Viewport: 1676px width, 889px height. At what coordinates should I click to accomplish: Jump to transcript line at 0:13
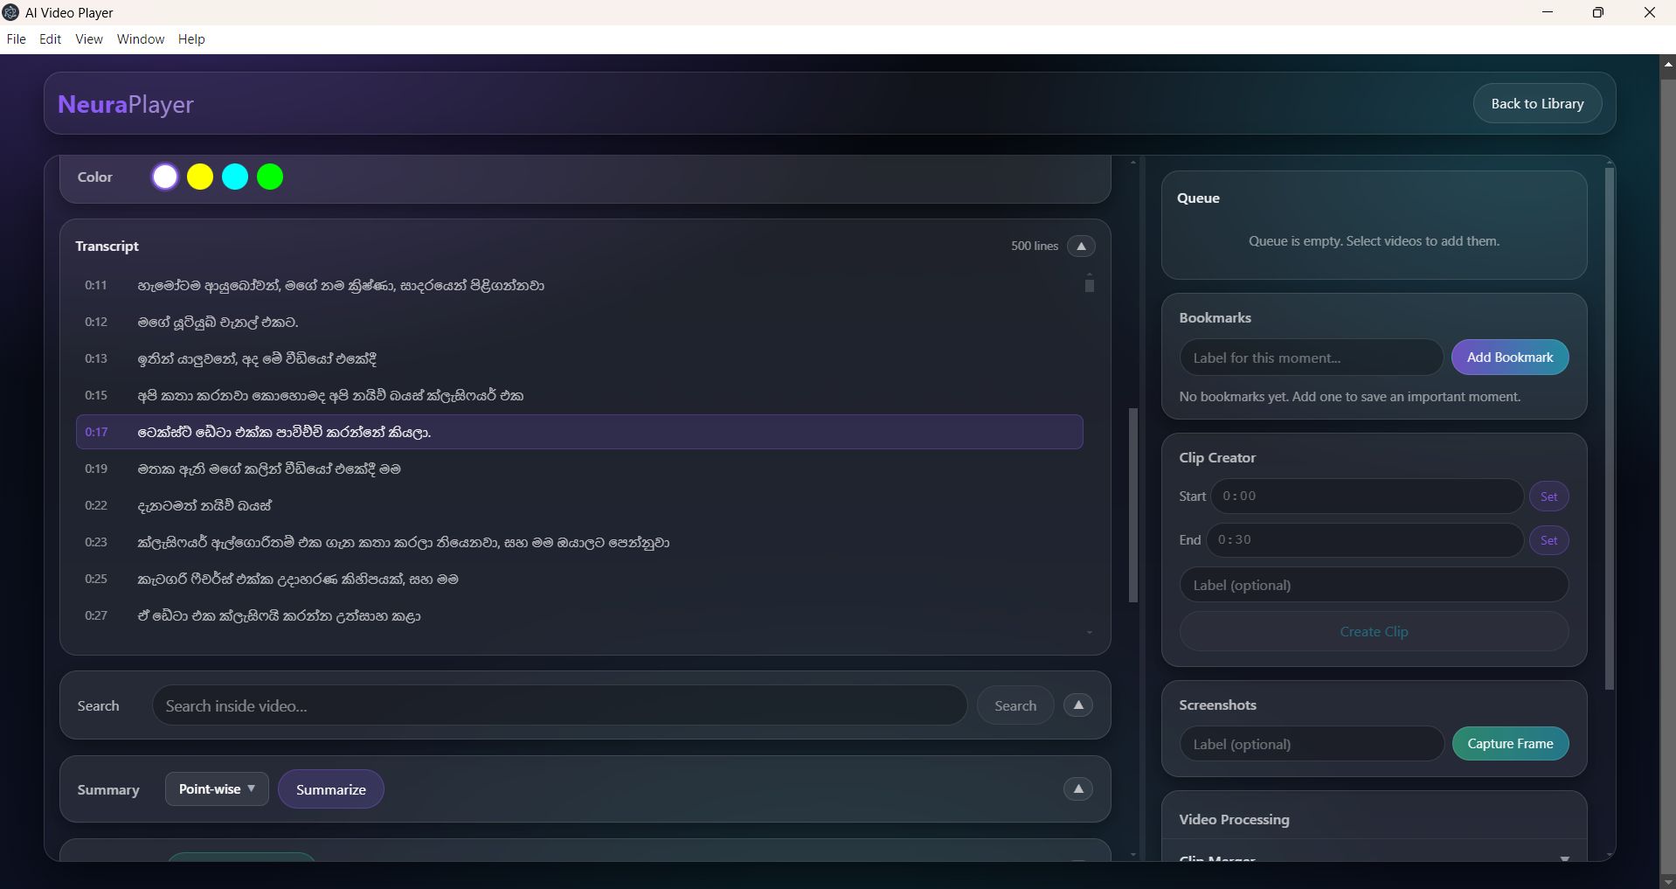(579, 359)
